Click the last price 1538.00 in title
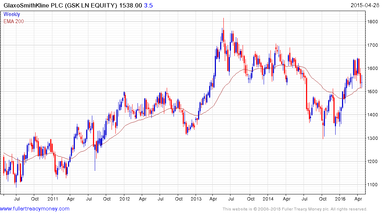Image resolution: width=383 pixels, height=214 pixels. point(130,5)
